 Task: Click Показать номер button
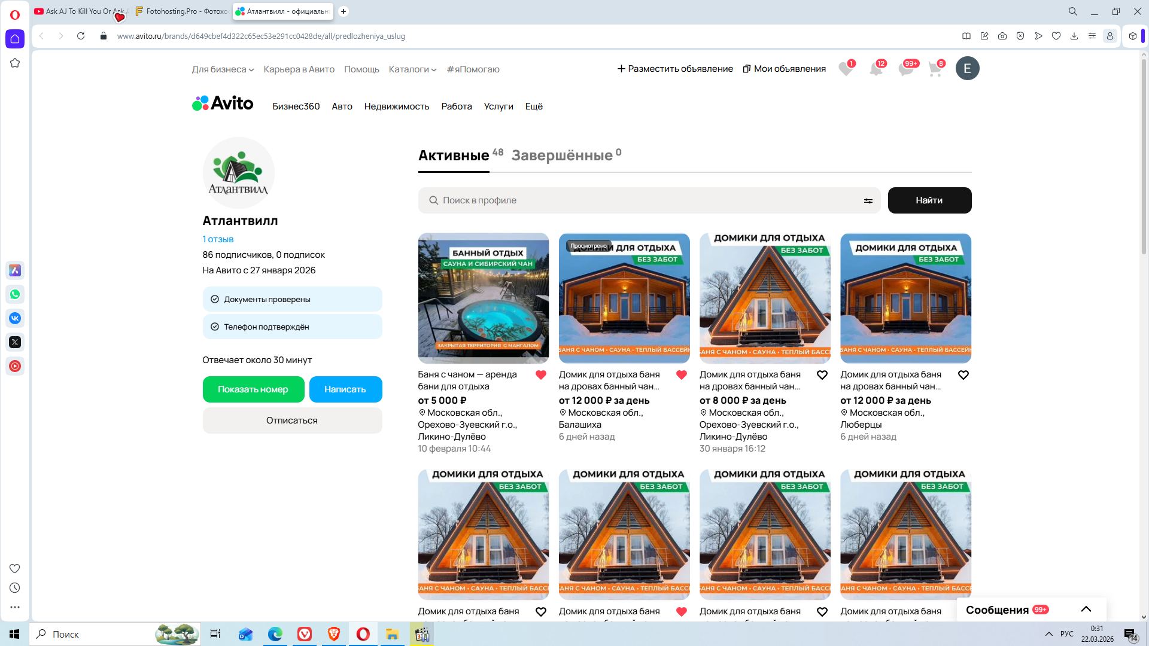(253, 389)
